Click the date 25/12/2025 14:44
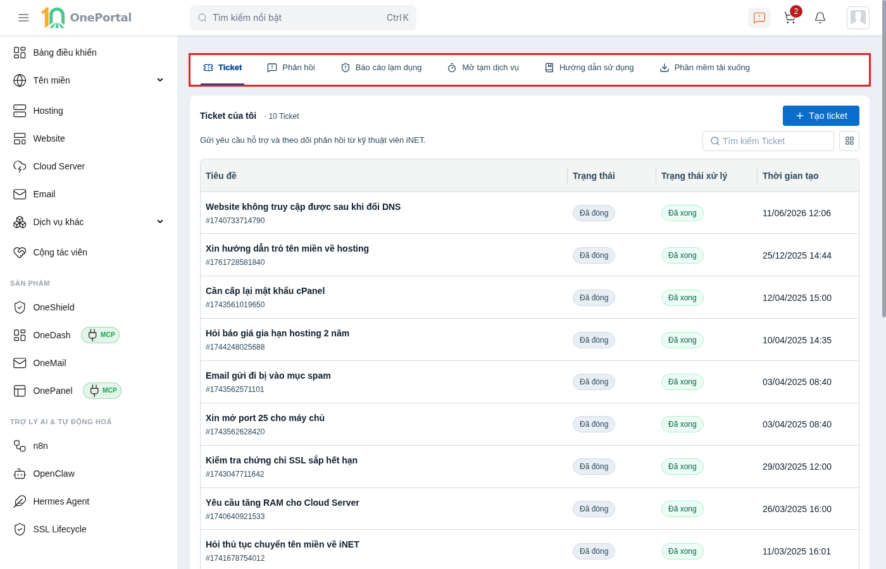 tap(797, 255)
